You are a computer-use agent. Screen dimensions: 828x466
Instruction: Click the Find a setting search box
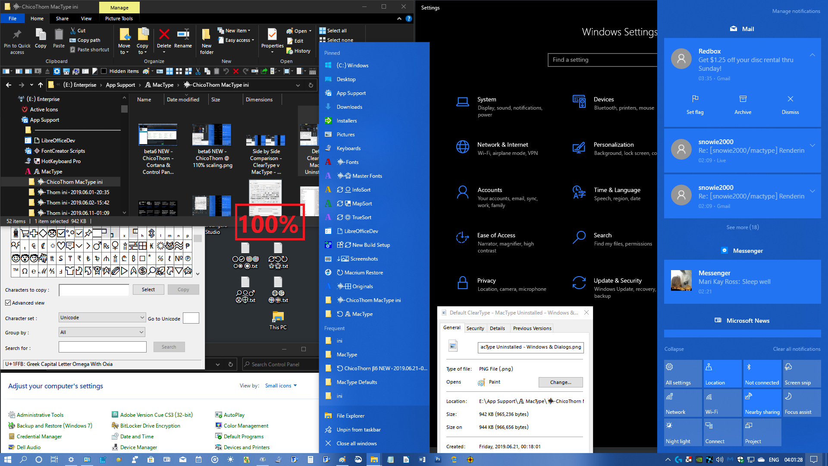602,60
